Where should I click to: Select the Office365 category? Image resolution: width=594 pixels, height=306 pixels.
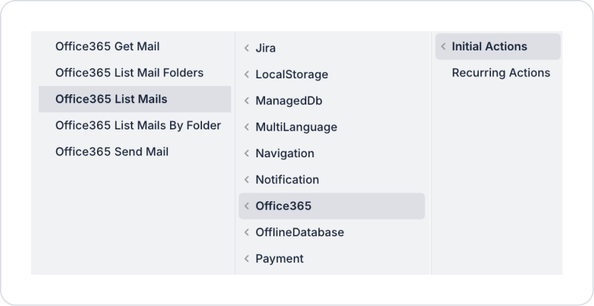(332, 206)
